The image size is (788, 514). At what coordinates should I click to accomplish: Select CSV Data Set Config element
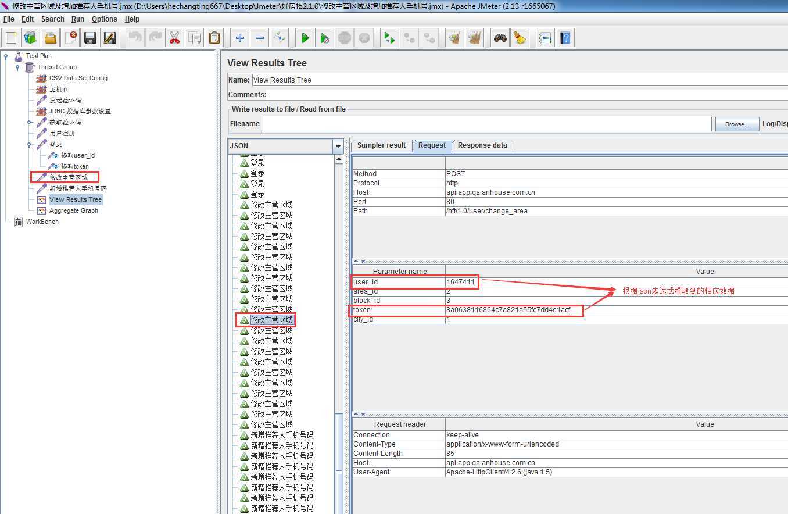[x=78, y=78]
